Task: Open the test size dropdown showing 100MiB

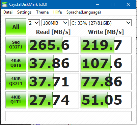Action: coord(55,23)
